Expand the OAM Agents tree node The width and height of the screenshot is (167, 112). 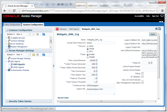tap(9, 64)
